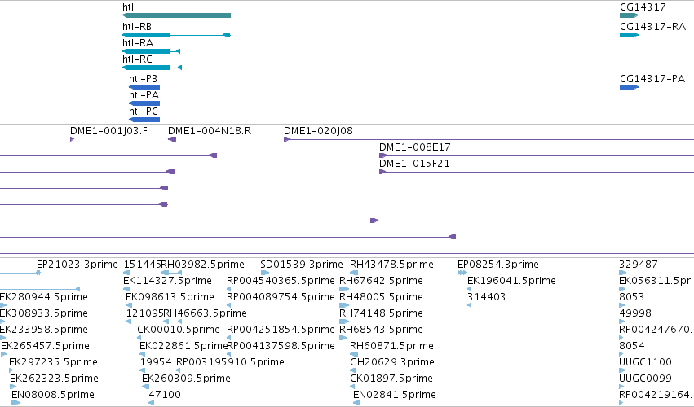Select the htl gene bar
The height and width of the screenshot is (407, 694).
tap(176, 15)
